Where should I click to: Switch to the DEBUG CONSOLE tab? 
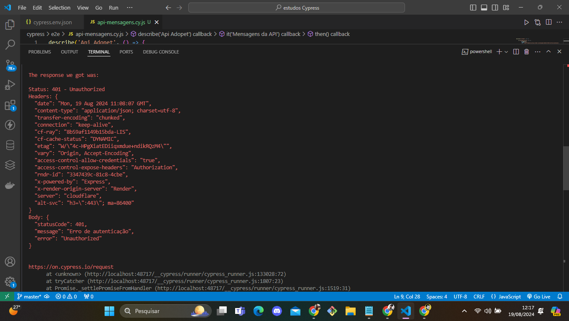[161, 52]
